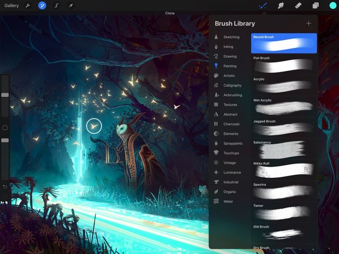Open the Calligraphy brush set
The height and width of the screenshot is (254, 339).
[x=233, y=85]
